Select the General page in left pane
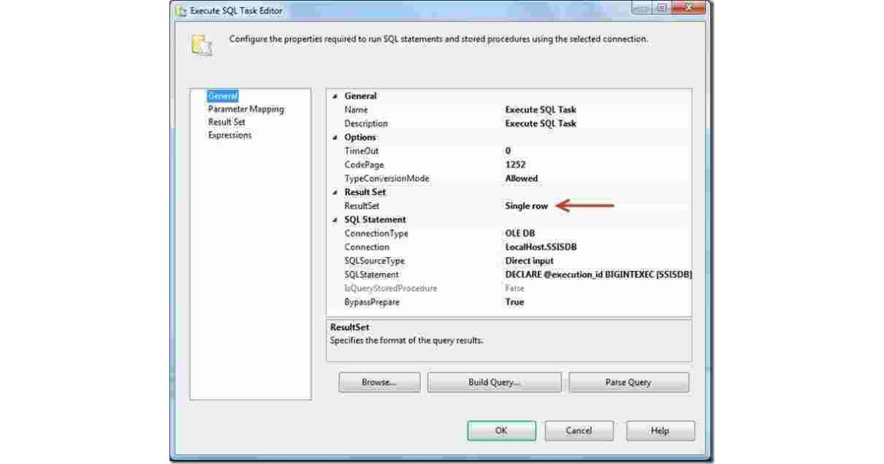884x464 pixels. pyautogui.click(x=222, y=96)
